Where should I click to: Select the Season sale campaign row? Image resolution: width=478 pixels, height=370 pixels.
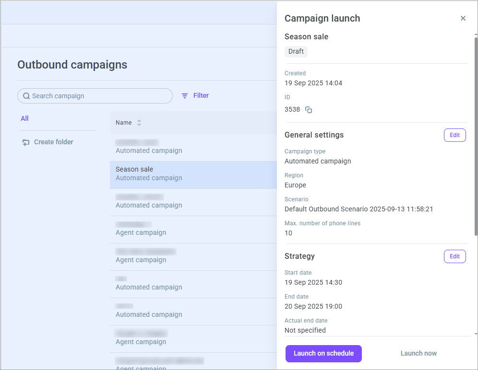coord(193,175)
